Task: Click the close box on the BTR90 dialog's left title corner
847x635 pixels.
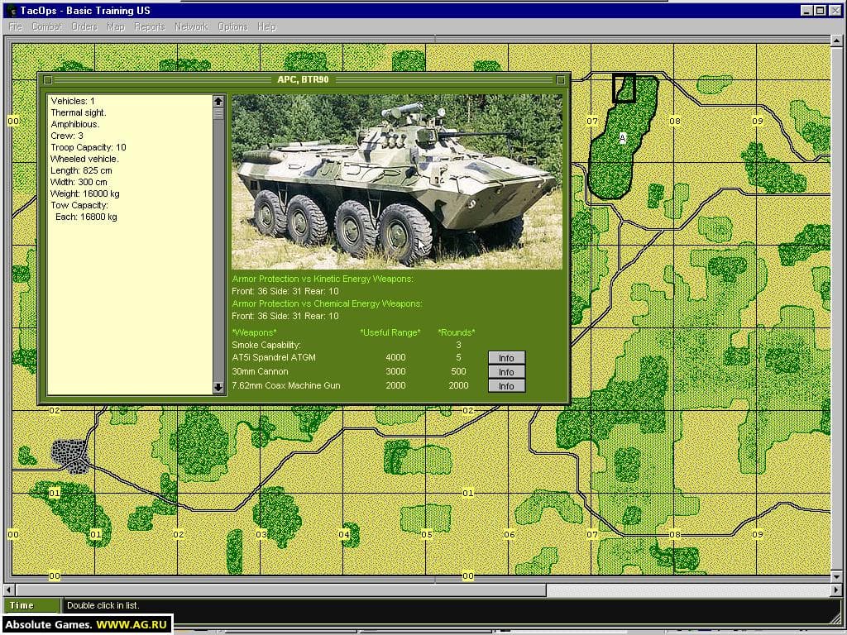Action: 48,80
